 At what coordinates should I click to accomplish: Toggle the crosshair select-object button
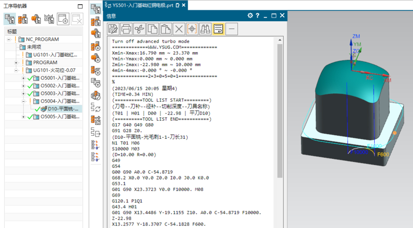(x=192, y=28)
